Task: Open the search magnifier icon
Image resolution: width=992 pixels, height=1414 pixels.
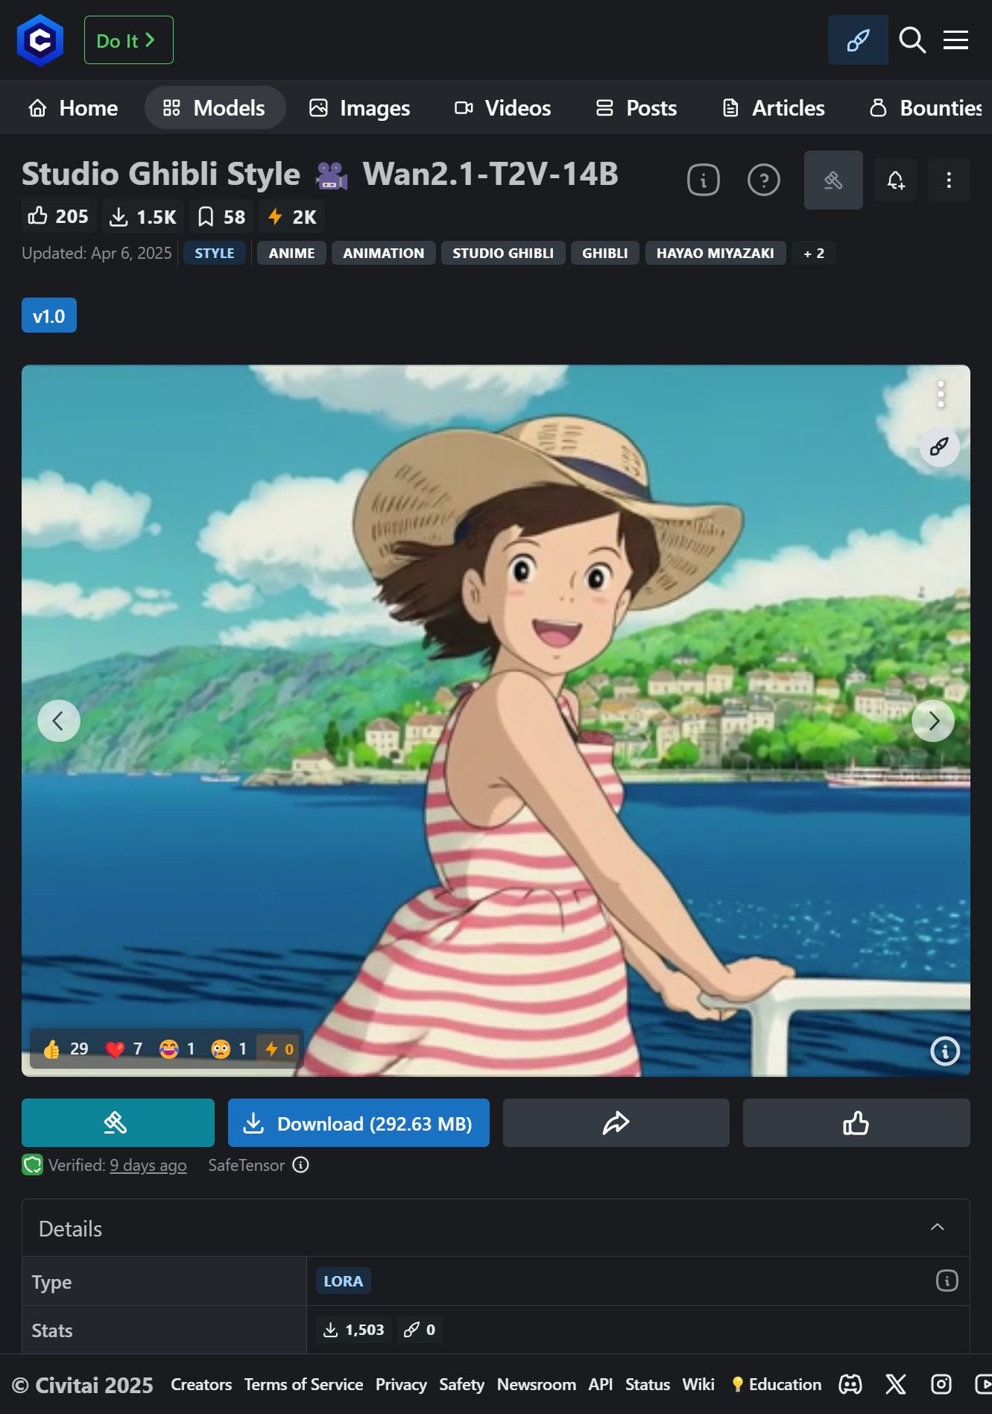Action: pos(912,40)
